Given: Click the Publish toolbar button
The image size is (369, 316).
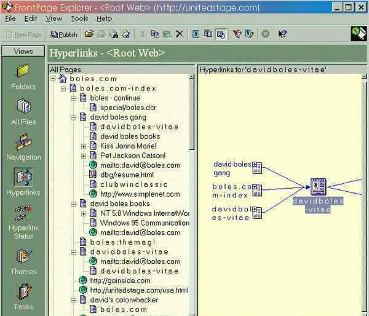Looking at the screenshot, I should point(64,34).
